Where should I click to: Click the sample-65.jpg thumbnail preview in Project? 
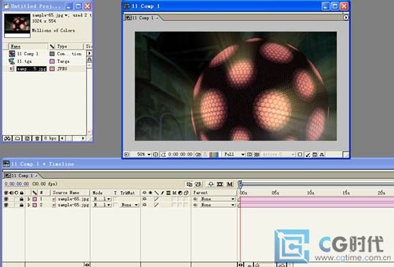tap(17, 26)
